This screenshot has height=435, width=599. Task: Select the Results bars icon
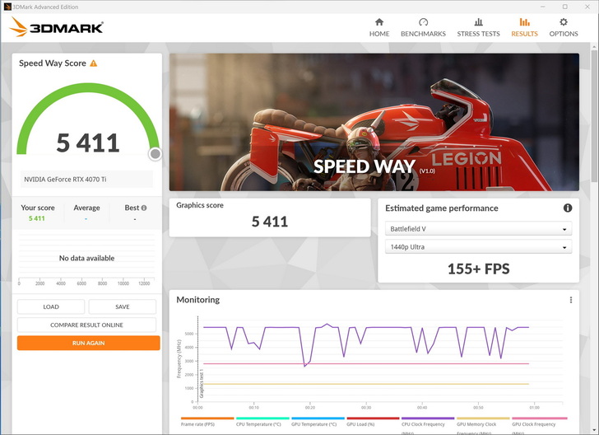(524, 21)
